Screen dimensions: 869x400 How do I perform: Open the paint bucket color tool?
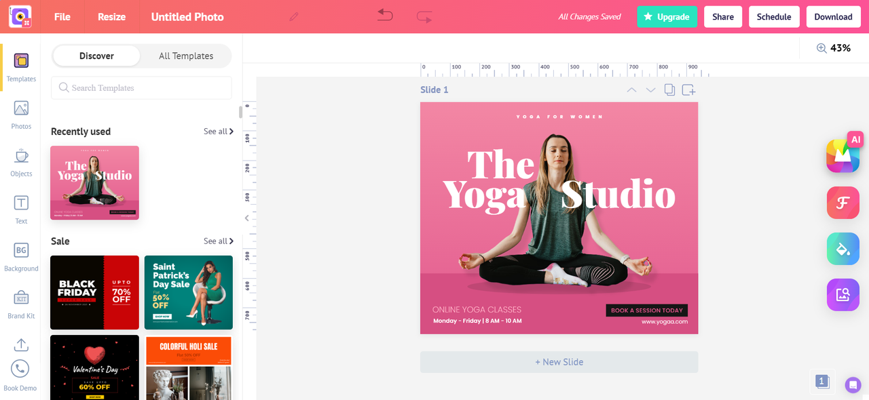[x=843, y=249]
